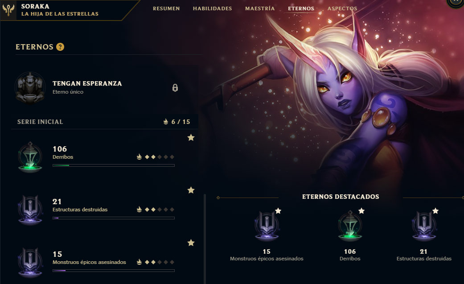Go to the Maestría tab
This screenshot has width=464, height=284.
click(260, 8)
